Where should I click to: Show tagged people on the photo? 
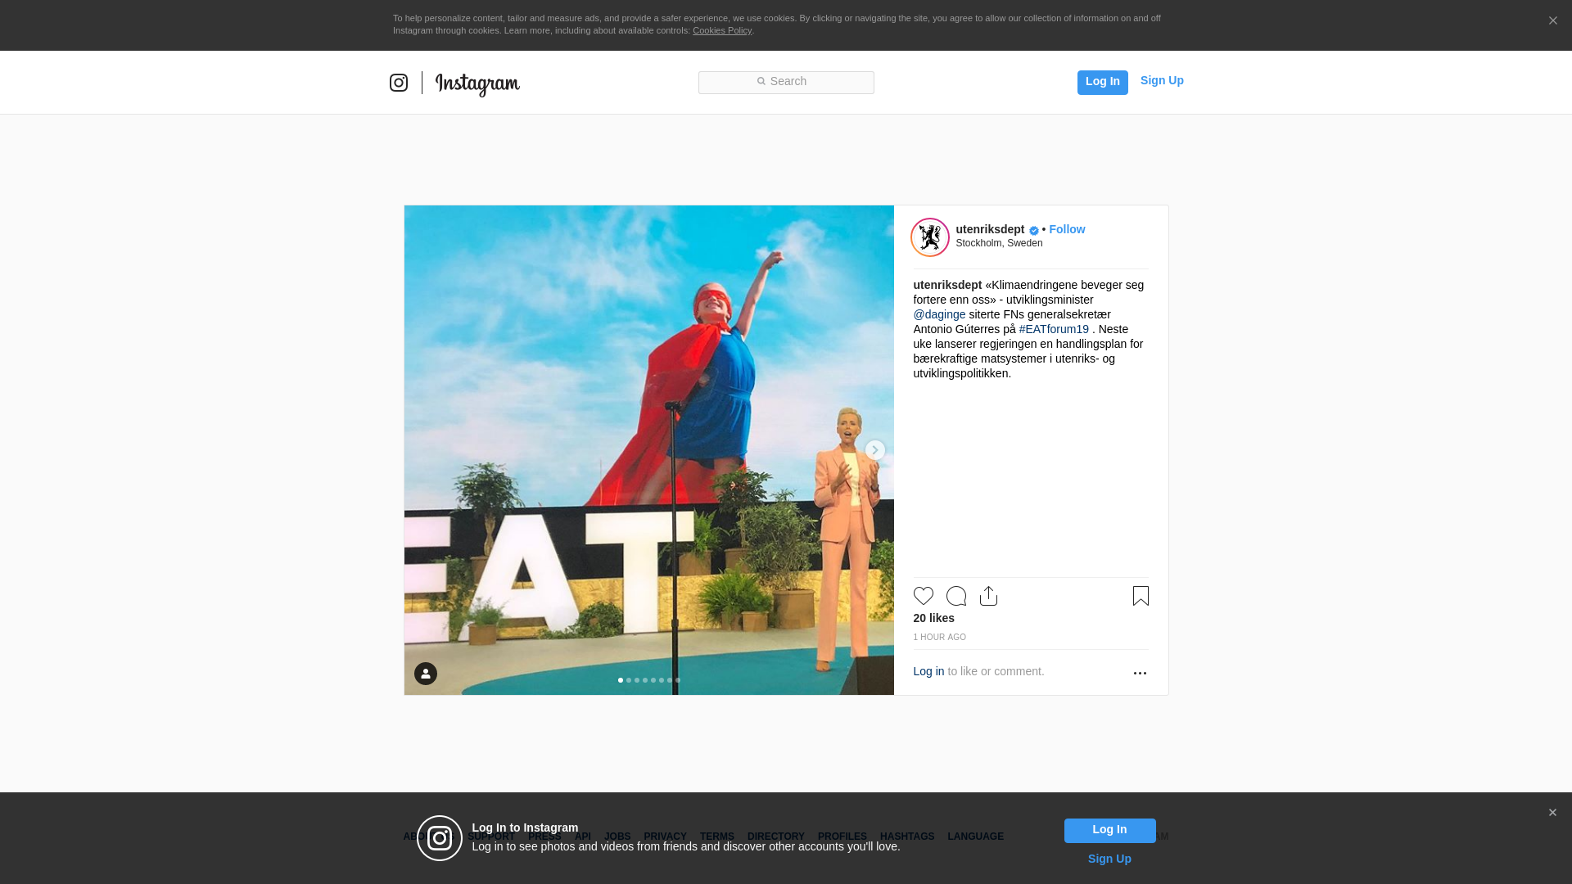pyautogui.click(x=426, y=674)
